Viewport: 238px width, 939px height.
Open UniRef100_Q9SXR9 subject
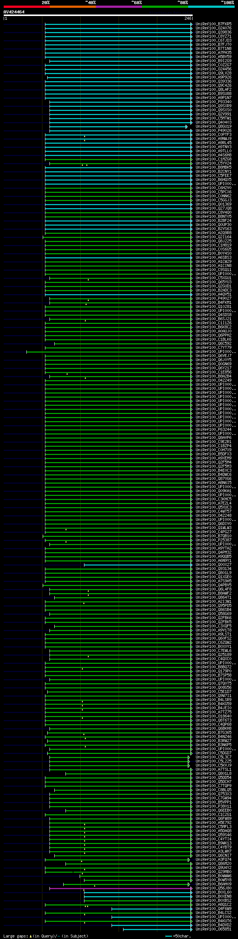click(x=213, y=106)
